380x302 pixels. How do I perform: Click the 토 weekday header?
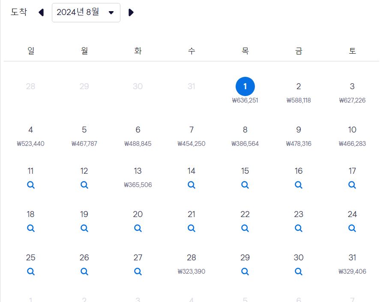pos(352,51)
